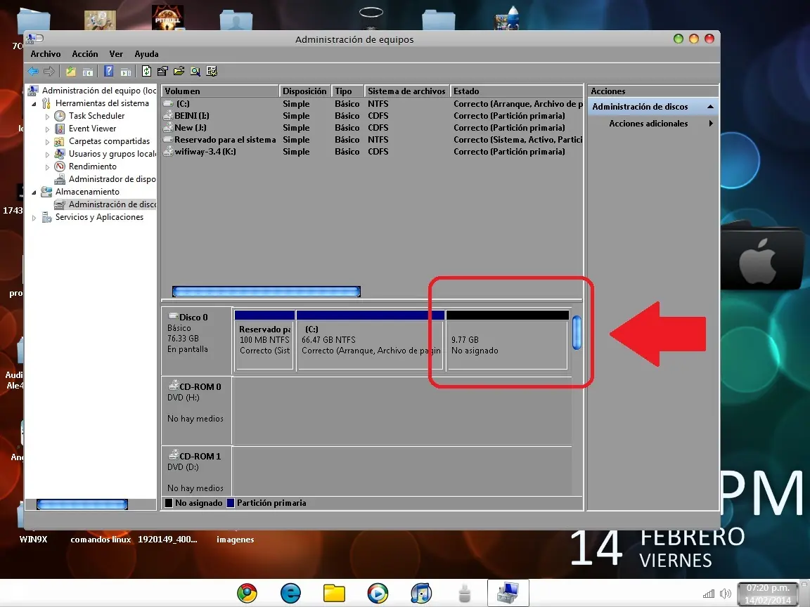Click the magnifier search toolbar icon
The image size is (810, 607).
pos(195,71)
